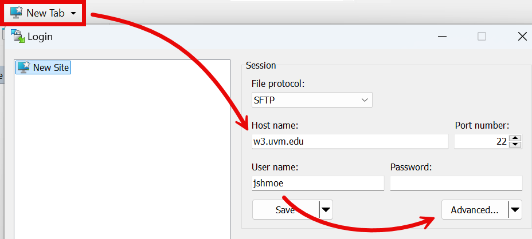Open the Save button dropdown arrow
This screenshot has height=239, width=532.
[326, 209]
